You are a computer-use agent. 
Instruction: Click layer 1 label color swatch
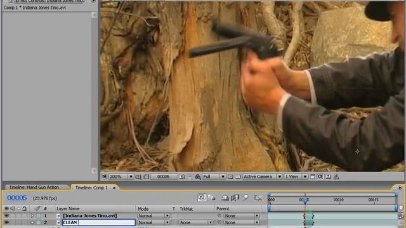(x=39, y=215)
